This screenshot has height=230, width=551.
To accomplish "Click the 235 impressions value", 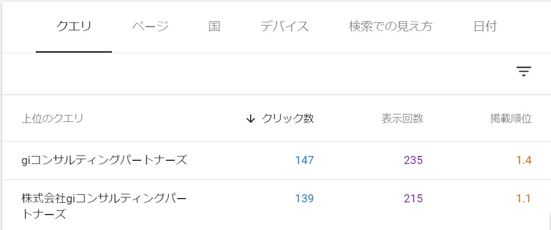I will tap(413, 161).
